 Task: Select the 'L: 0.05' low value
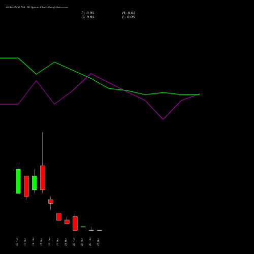point(129,17)
